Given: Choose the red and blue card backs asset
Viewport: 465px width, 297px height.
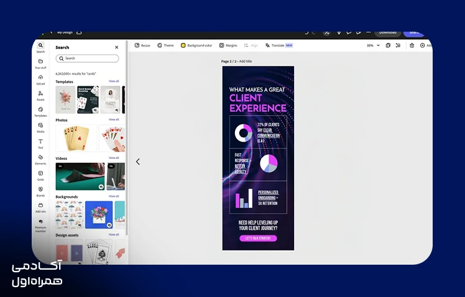Looking at the screenshot, I should [70, 252].
